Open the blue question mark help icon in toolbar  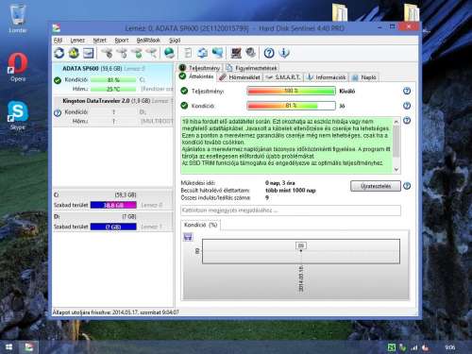(269, 53)
